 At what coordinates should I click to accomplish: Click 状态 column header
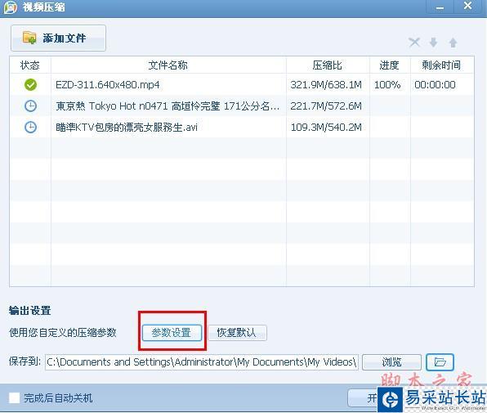pyautogui.click(x=30, y=65)
